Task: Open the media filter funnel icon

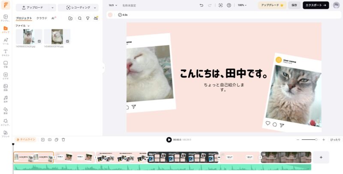Action: click(87, 18)
